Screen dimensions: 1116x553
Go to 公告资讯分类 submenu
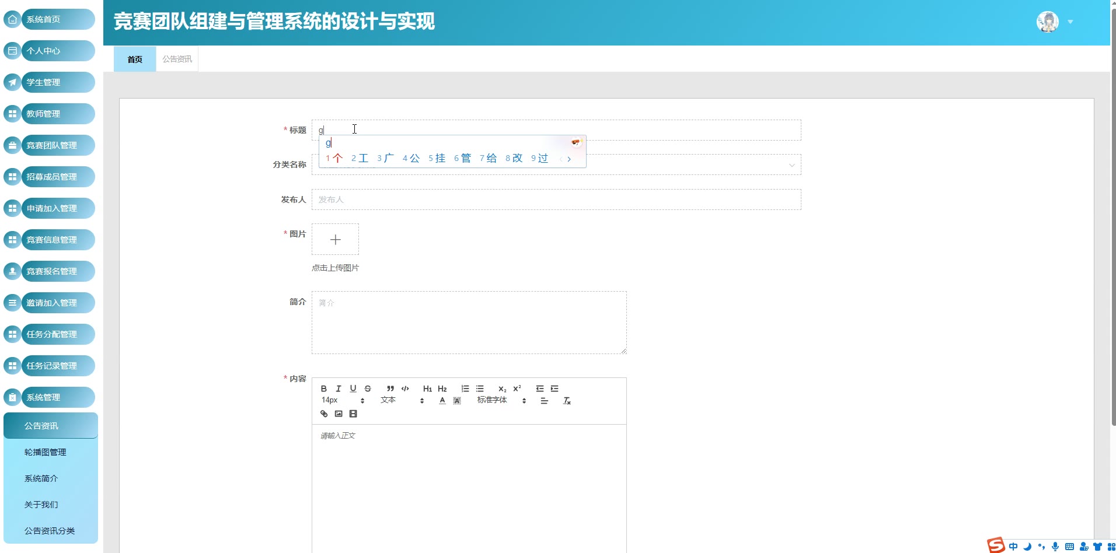[x=51, y=531]
